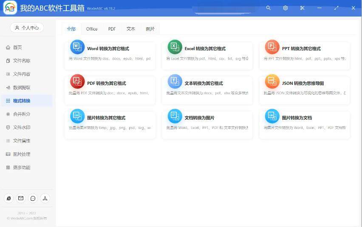362x227 pixels.
Task: Select the 全部 tab
Action: coord(71,29)
